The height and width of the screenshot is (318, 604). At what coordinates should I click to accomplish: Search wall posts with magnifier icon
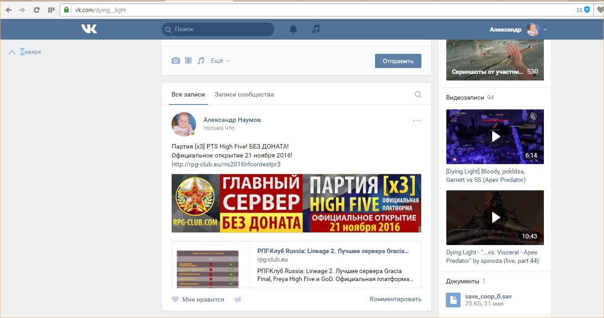point(418,94)
